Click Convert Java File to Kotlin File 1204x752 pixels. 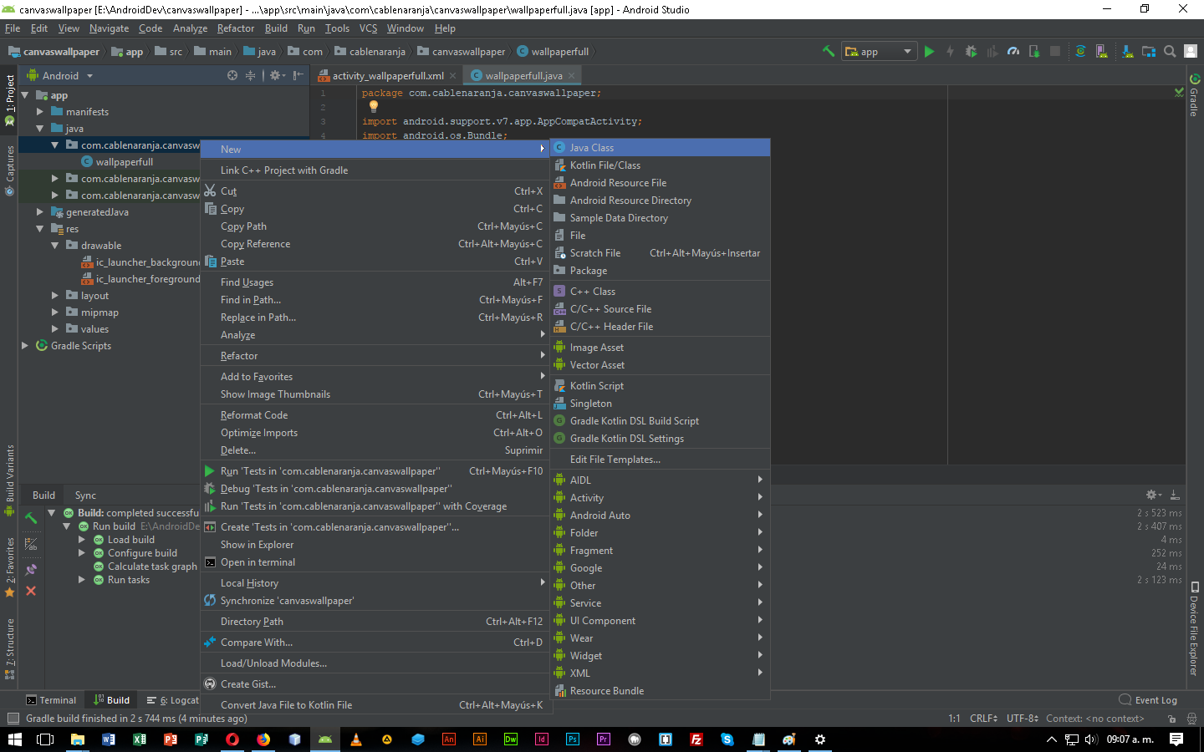375,705
